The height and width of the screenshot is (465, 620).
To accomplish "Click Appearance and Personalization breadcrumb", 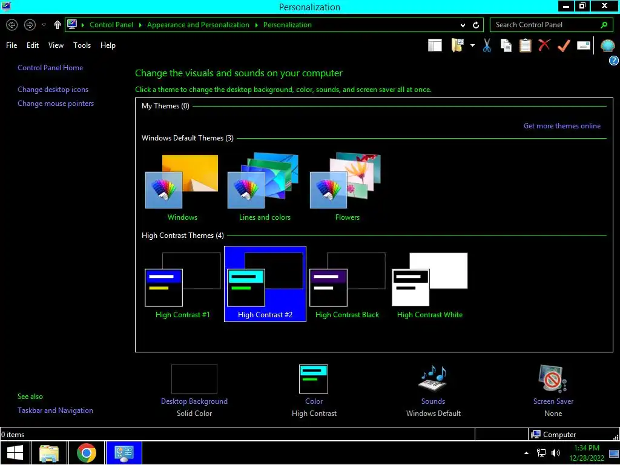I will 198,25.
